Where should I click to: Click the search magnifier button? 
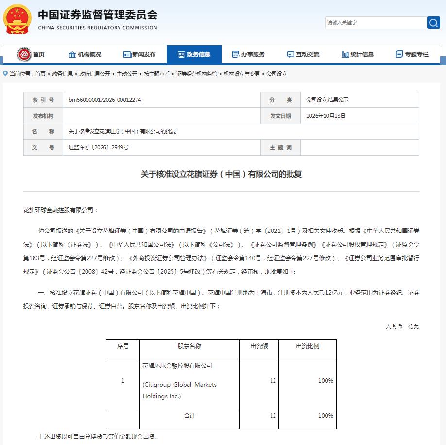[x=433, y=22]
